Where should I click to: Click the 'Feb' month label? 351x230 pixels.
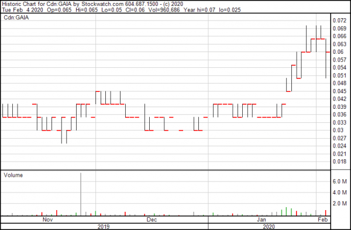(x=323, y=219)
